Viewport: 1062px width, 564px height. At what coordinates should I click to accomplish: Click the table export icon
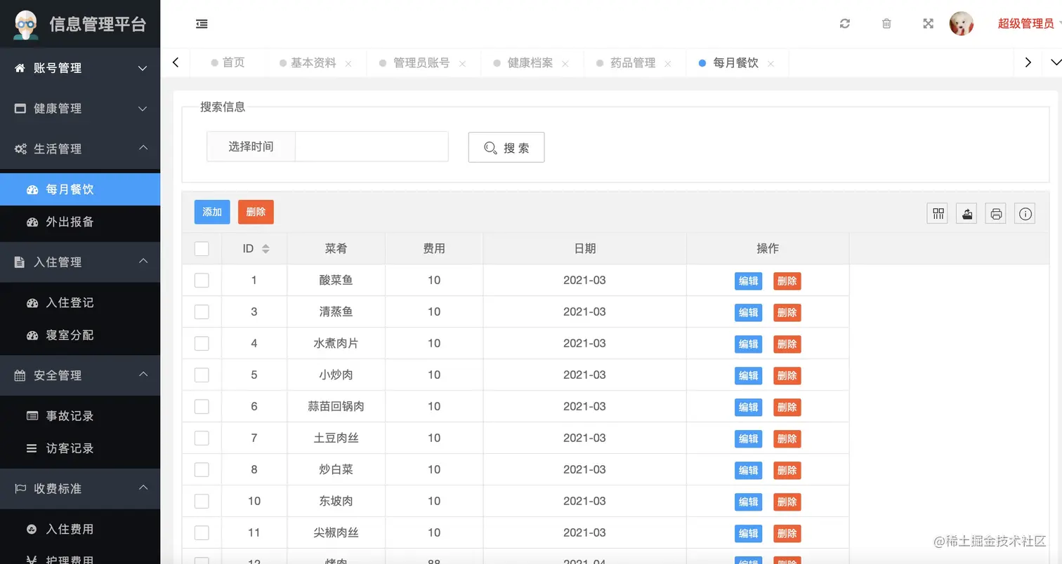coord(966,213)
